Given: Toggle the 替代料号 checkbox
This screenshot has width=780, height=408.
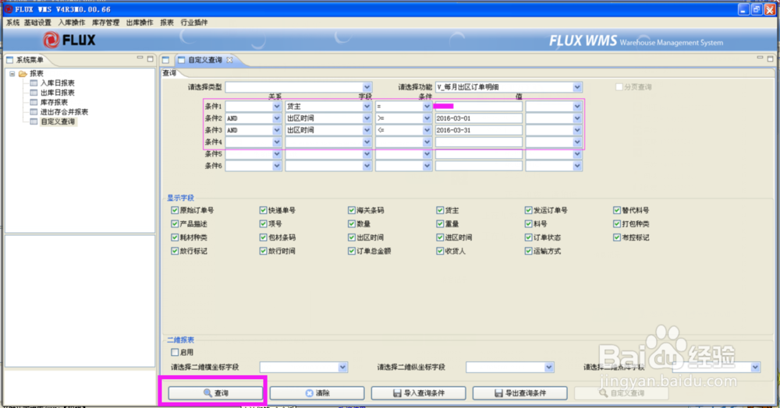Looking at the screenshot, I should [617, 210].
